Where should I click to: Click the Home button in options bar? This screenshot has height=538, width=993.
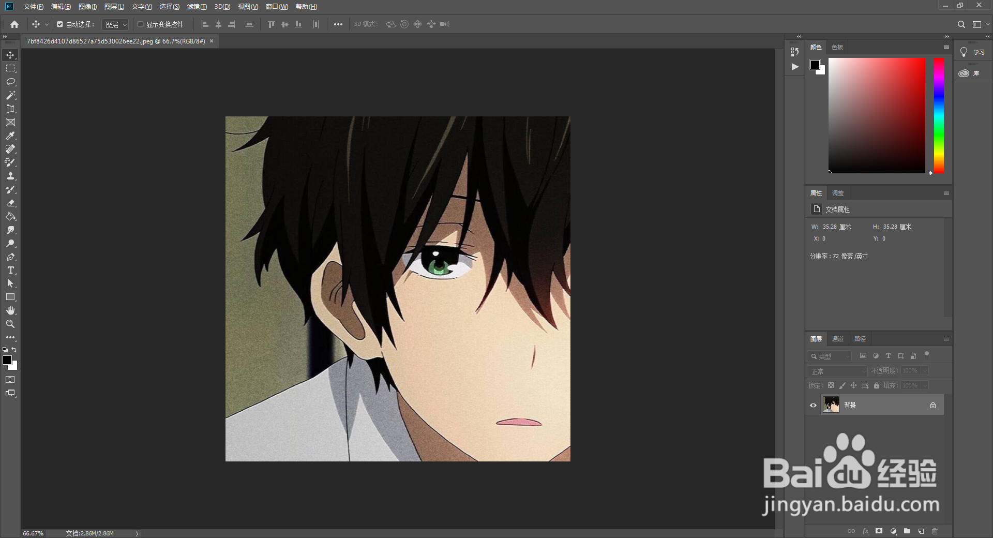[14, 24]
